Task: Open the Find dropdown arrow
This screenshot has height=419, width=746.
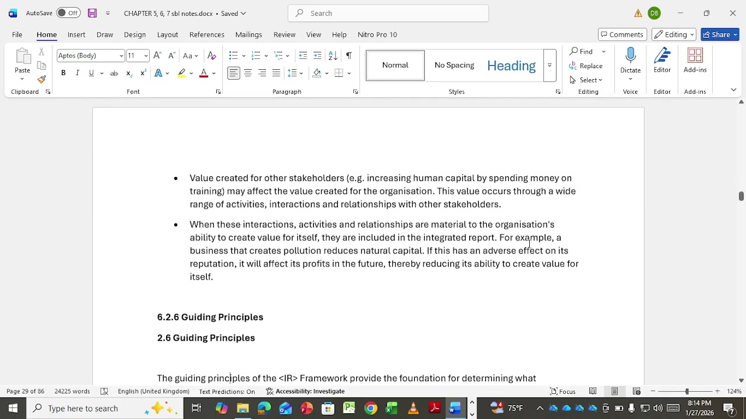Action: click(604, 52)
